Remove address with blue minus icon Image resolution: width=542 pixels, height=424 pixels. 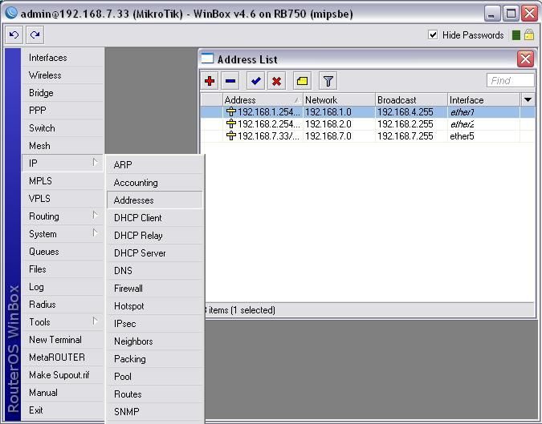(230, 81)
